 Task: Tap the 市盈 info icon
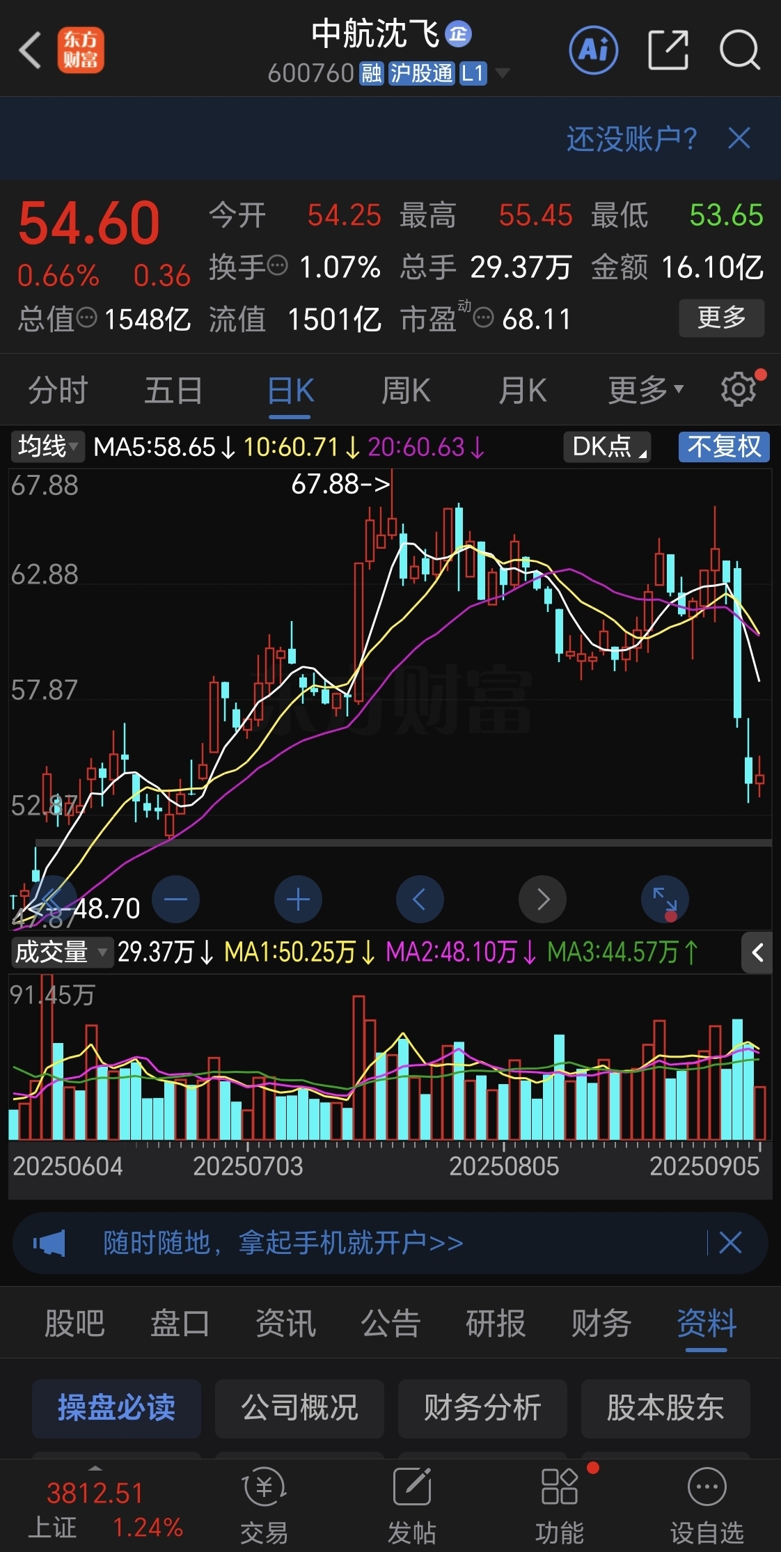(x=483, y=318)
